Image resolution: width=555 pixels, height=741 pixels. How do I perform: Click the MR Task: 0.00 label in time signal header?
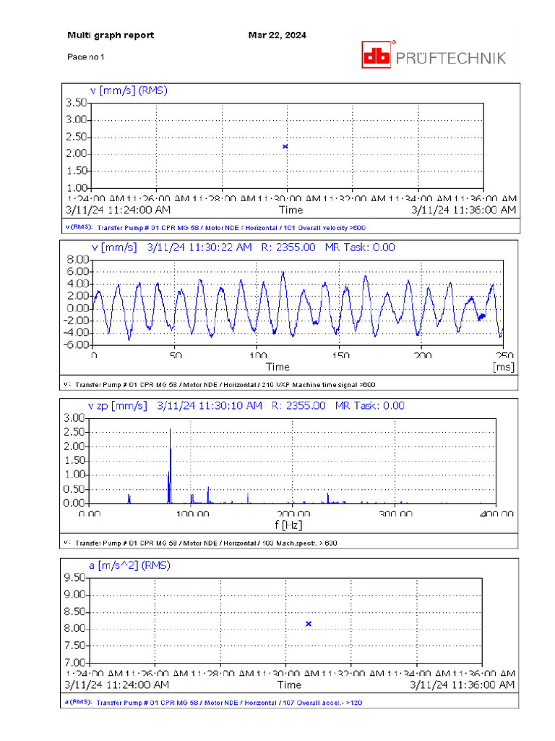pyautogui.click(x=360, y=247)
